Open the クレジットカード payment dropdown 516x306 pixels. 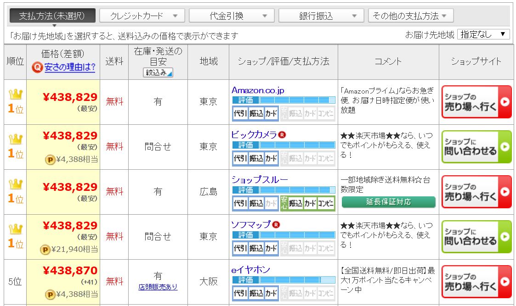pyautogui.click(x=142, y=16)
